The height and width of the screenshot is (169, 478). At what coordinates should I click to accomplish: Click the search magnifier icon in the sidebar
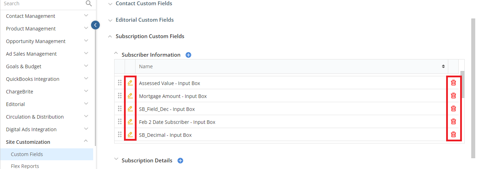point(89,3)
